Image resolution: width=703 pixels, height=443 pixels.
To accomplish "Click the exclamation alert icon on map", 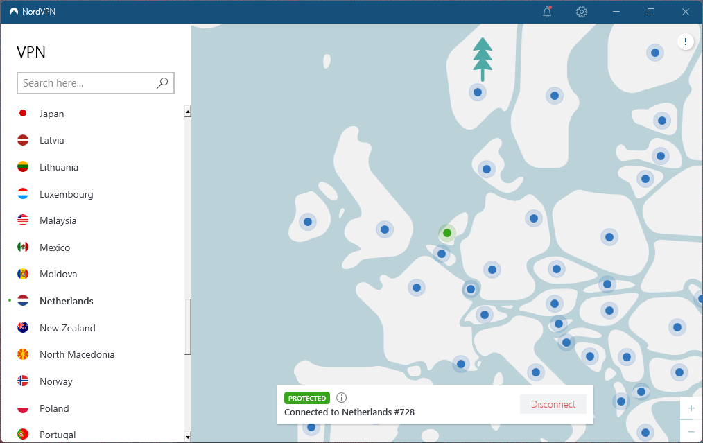I will click(686, 42).
